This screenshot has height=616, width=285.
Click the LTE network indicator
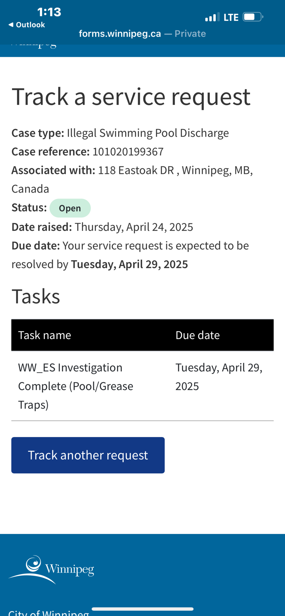click(x=231, y=17)
